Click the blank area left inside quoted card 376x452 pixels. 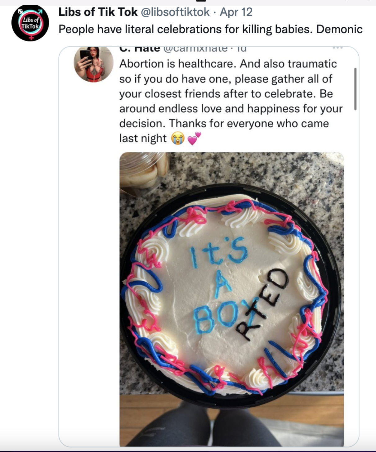click(89, 264)
